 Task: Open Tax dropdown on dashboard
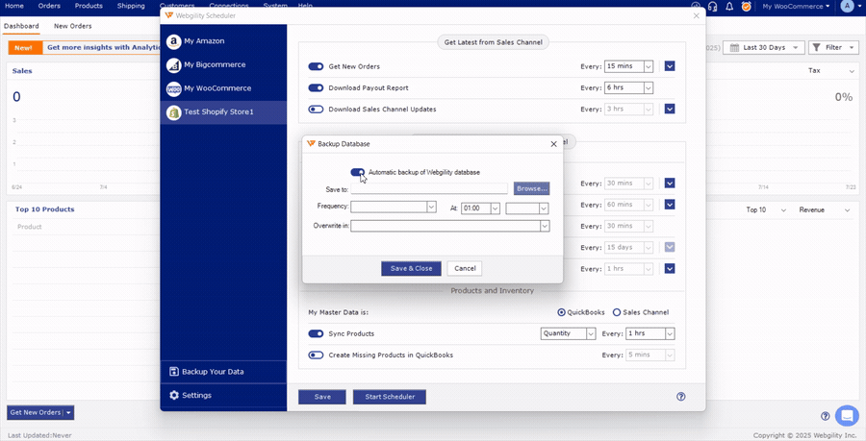pos(830,71)
